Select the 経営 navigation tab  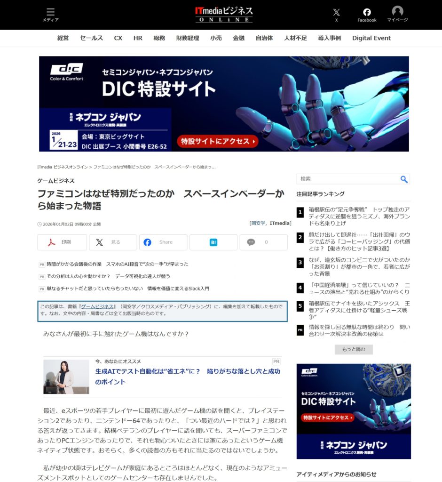63,38
